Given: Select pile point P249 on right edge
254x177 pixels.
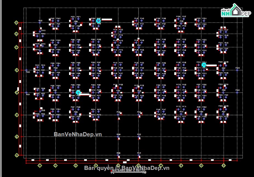Looking at the screenshot, I should [x=237, y=70].
